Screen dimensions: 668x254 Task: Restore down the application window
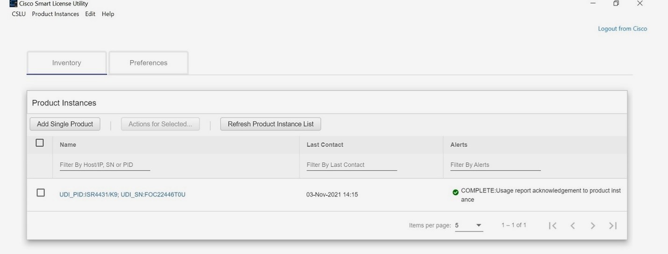(616, 4)
